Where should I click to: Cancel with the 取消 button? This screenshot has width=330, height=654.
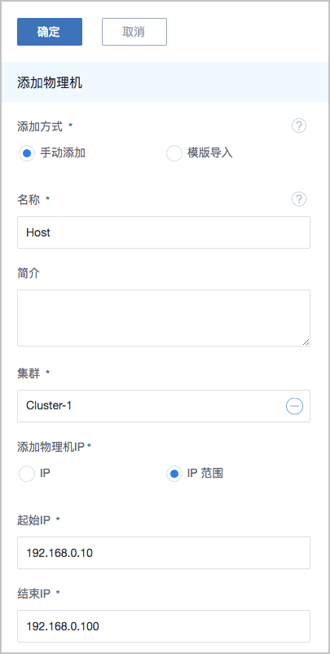[134, 32]
